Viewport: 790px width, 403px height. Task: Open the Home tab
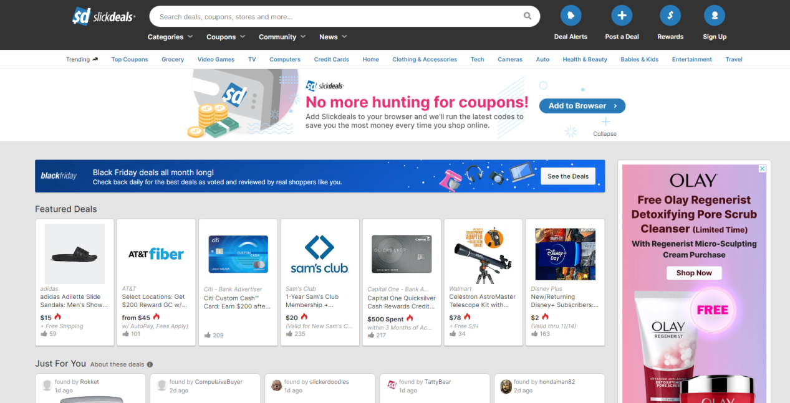pos(370,59)
